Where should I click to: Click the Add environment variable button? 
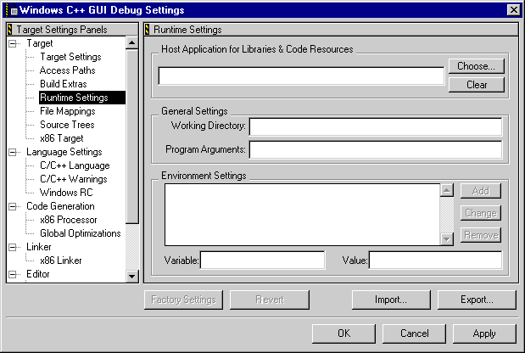coord(481,191)
